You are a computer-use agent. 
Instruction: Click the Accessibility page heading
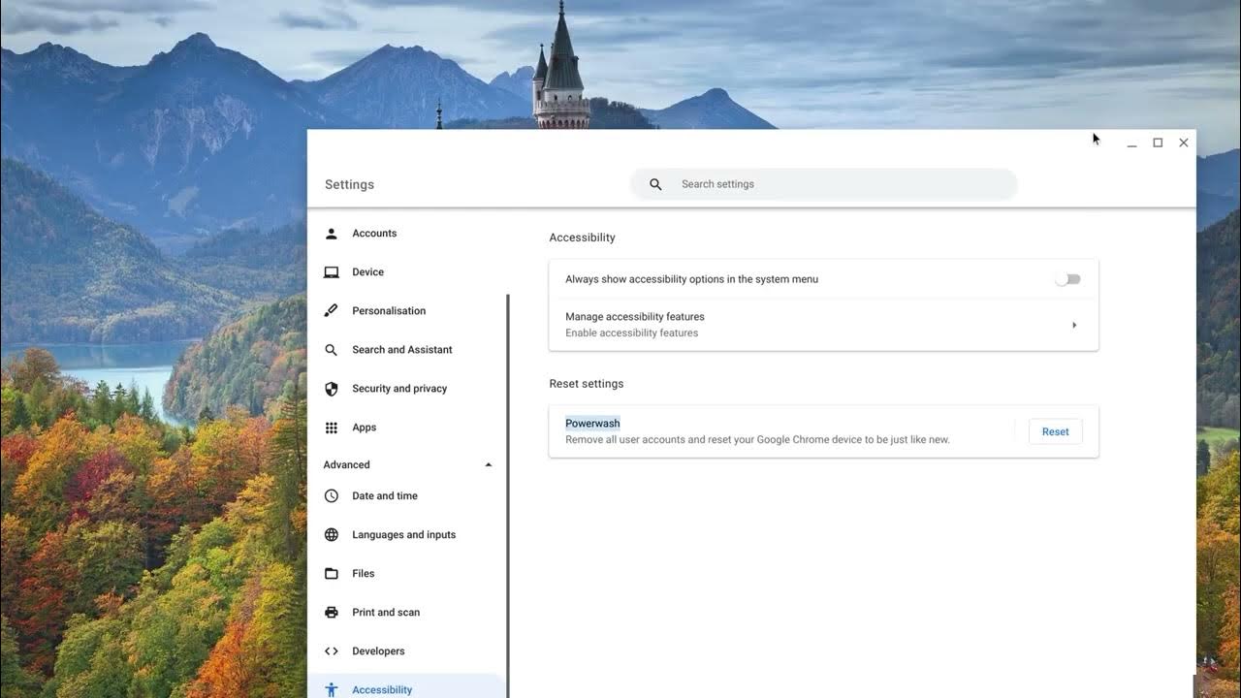coord(582,238)
